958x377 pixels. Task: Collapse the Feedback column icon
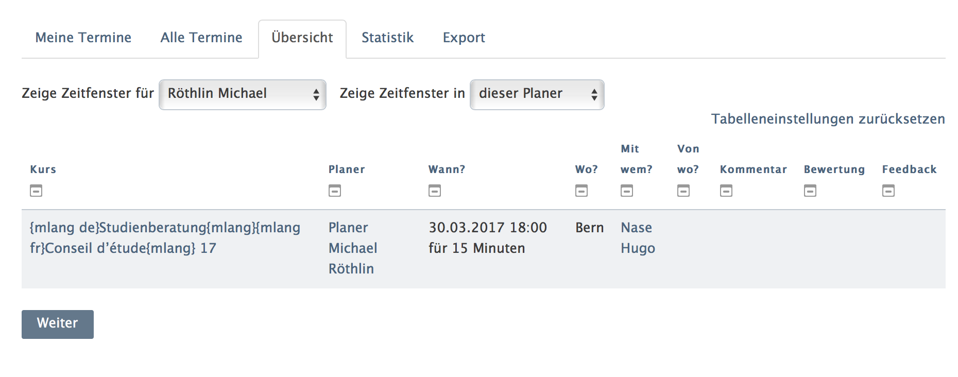[888, 191]
